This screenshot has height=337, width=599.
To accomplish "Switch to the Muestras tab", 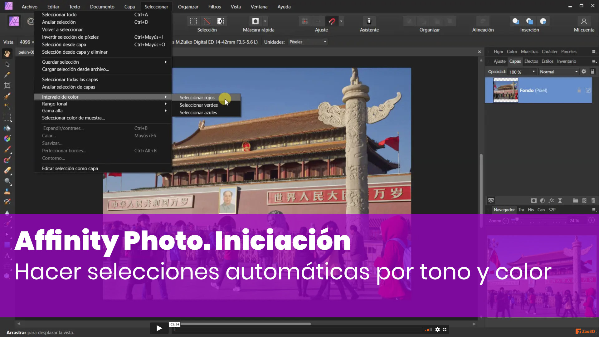I will click(529, 51).
